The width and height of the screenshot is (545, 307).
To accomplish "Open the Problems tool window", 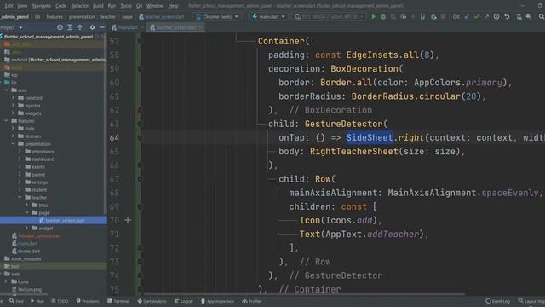I will click(88, 301).
